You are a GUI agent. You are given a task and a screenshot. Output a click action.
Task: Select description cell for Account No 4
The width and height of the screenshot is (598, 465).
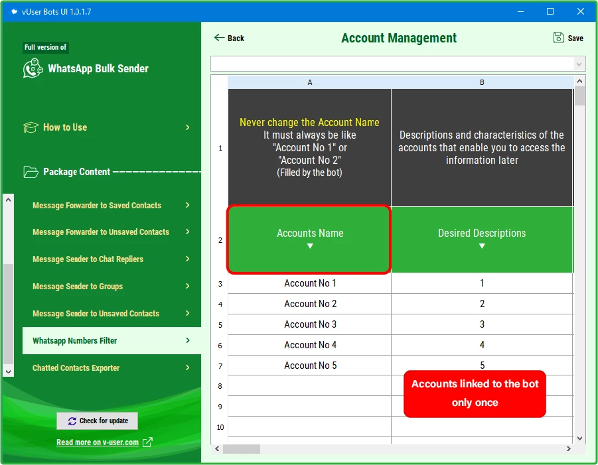(x=482, y=345)
